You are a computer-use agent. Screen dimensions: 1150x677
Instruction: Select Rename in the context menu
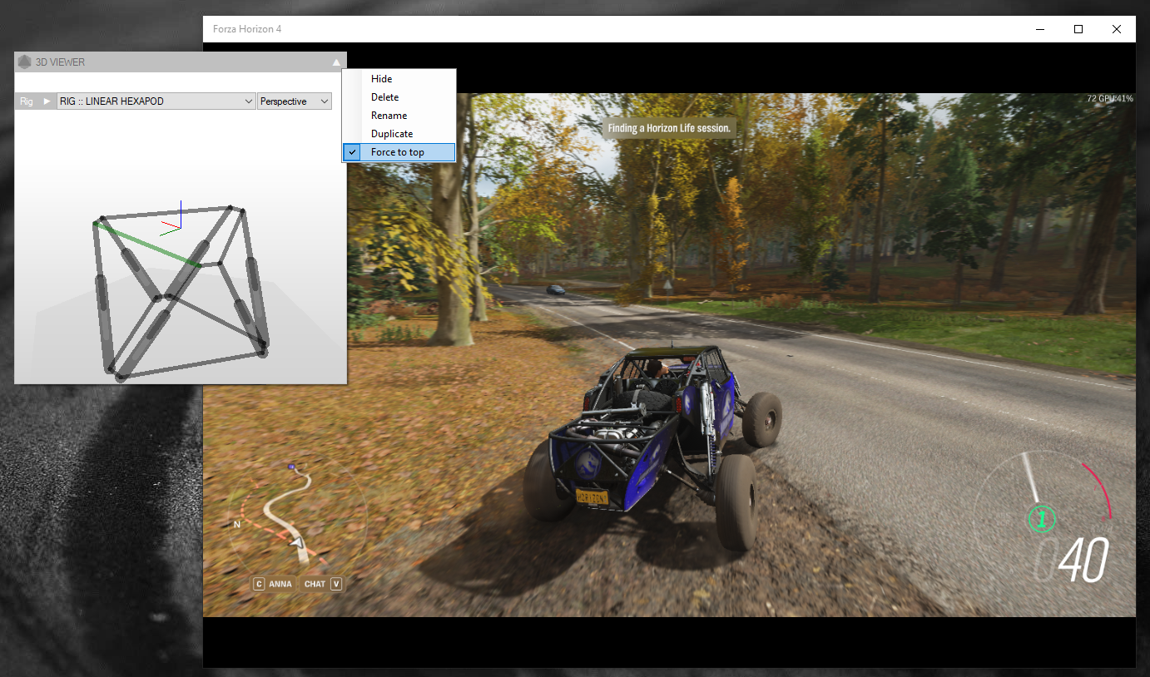399,116
